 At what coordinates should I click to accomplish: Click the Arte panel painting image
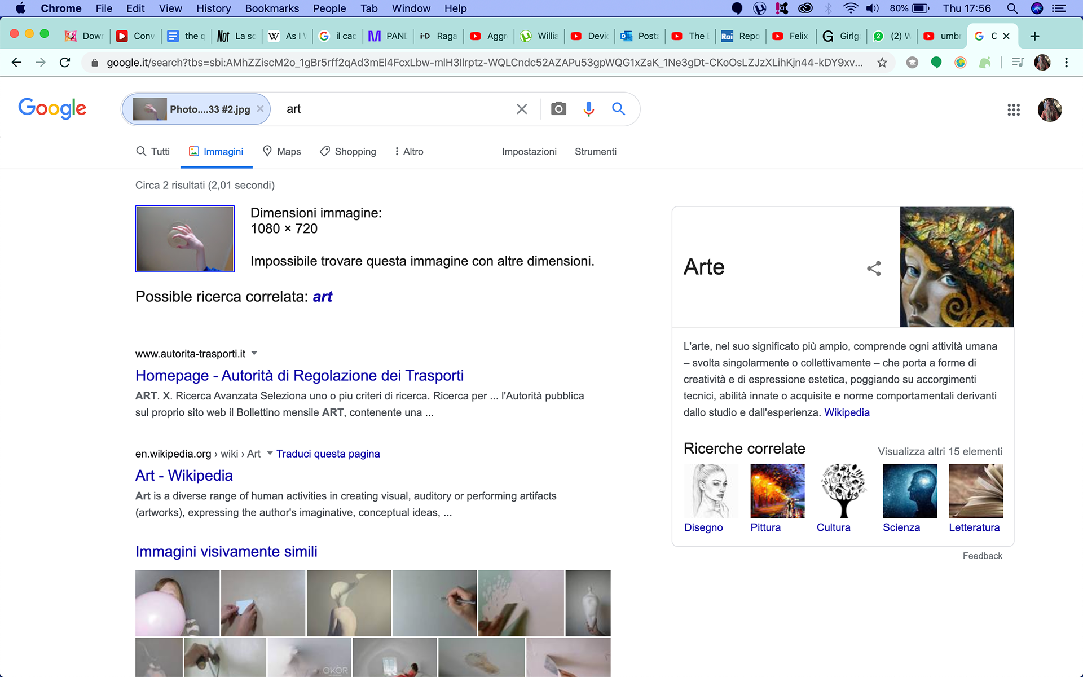pyautogui.click(x=957, y=267)
